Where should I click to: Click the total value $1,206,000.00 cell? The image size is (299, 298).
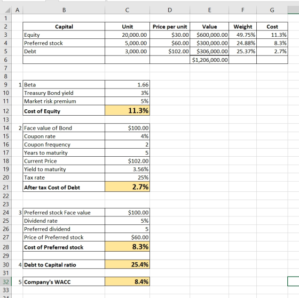209,60
